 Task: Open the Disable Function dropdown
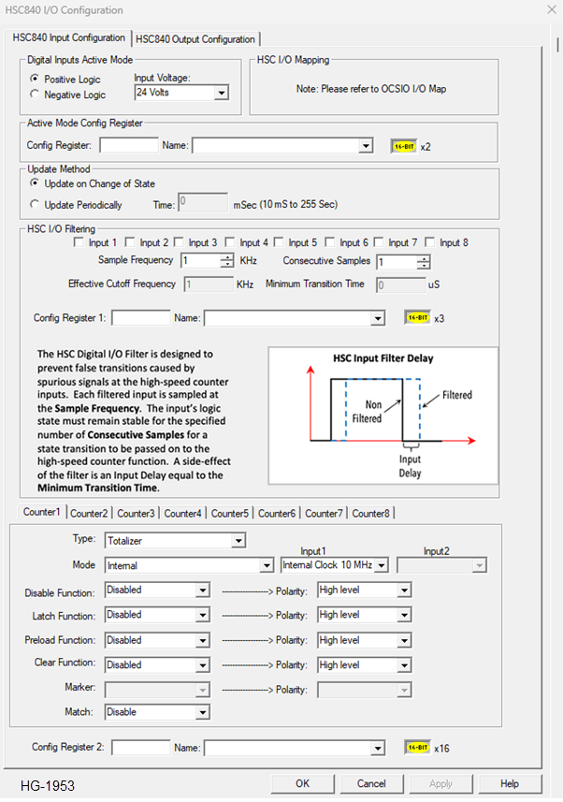click(203, 591)
